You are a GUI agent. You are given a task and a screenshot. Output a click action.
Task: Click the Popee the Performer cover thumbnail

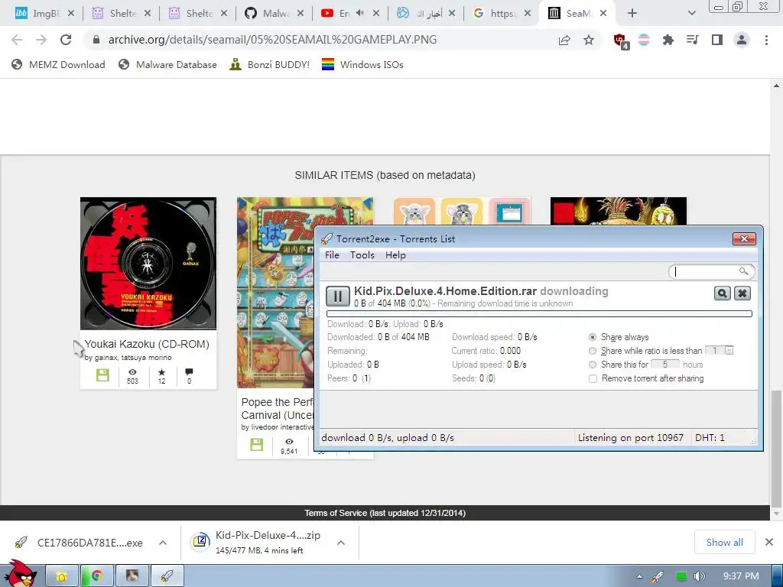click(x=275, y=293)
